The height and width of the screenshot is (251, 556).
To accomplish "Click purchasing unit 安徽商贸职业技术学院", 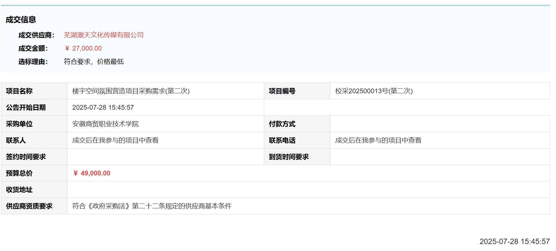I will point(106,124).
